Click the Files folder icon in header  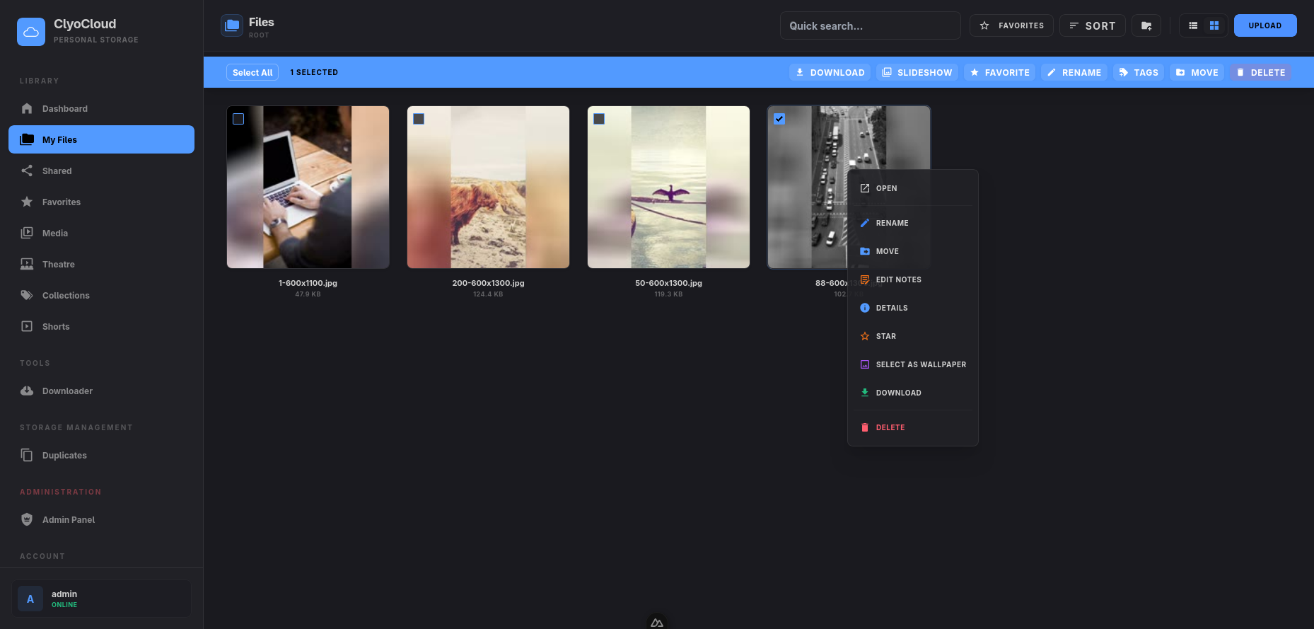pyautogui.click(x=232, y=25)
